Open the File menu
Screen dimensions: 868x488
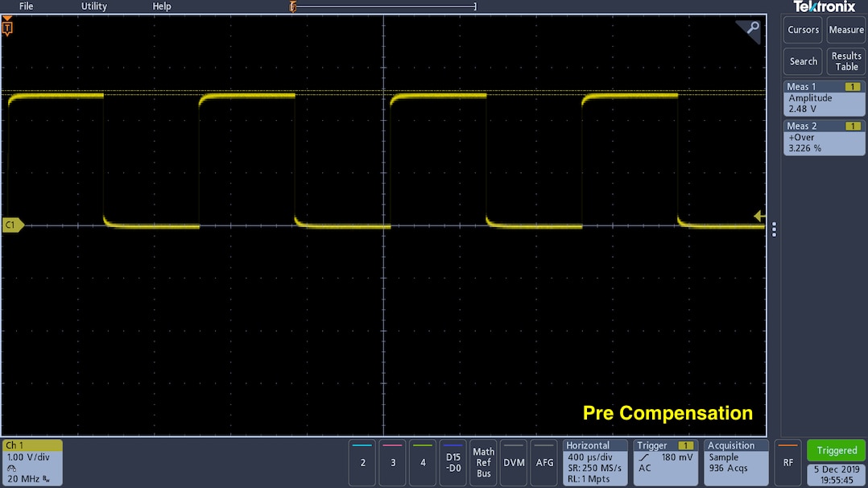pos(27,6)
